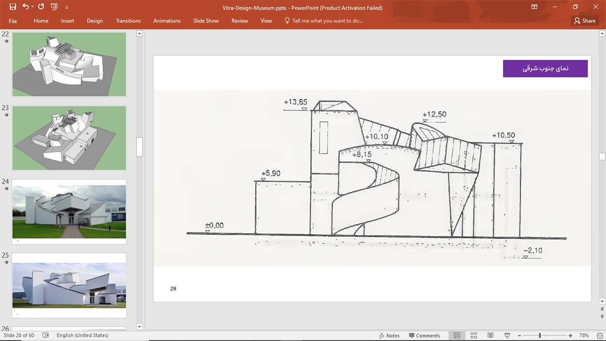Click the Redo repeat icon
Image resolution: width=606 pixels, height=341 pixels.
[x=41, y=7]
